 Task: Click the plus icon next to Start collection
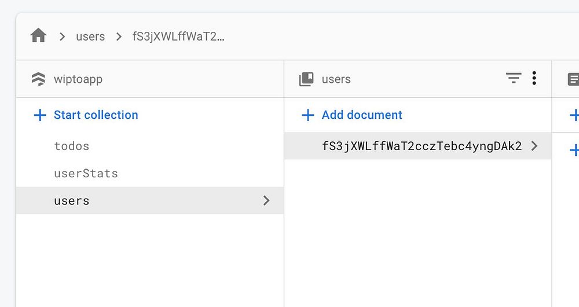40,115
